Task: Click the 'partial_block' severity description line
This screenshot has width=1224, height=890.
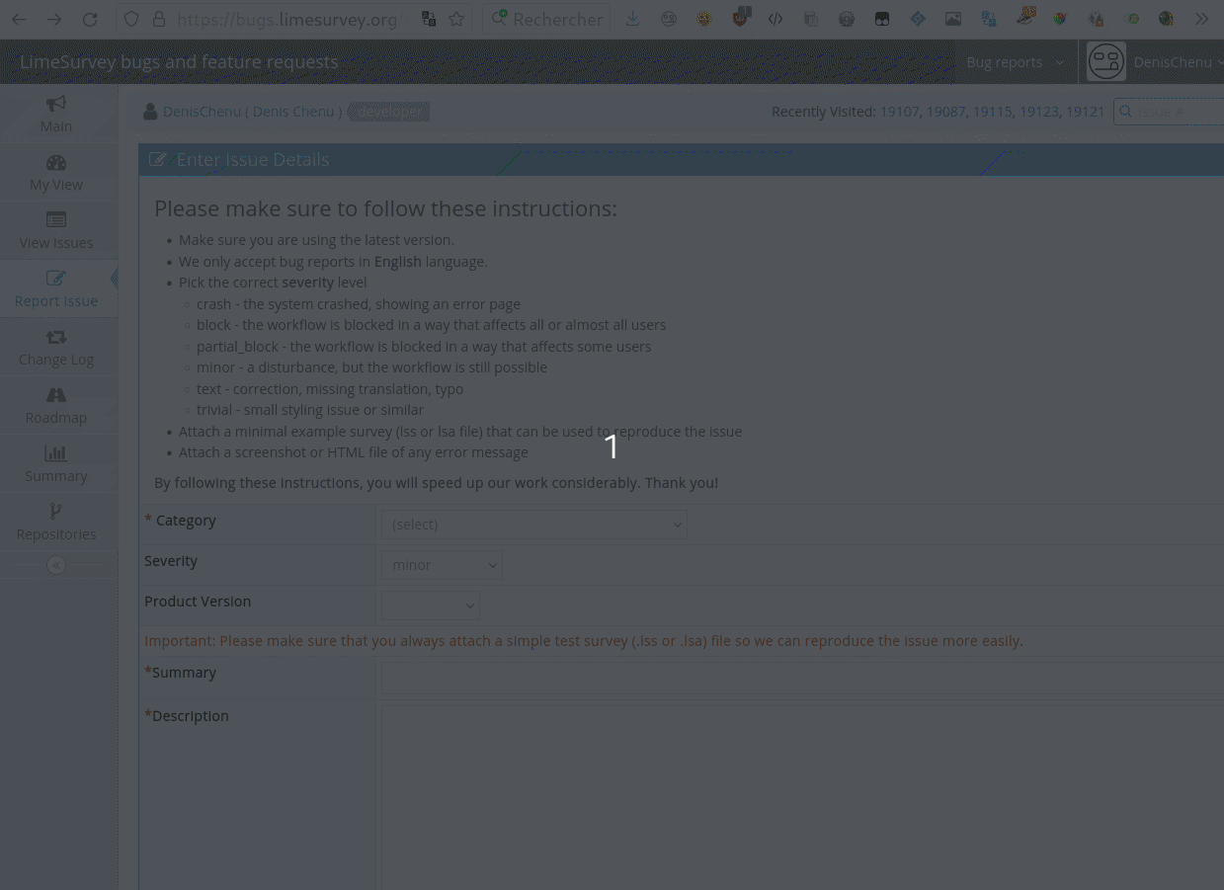Action: [424, 347]
